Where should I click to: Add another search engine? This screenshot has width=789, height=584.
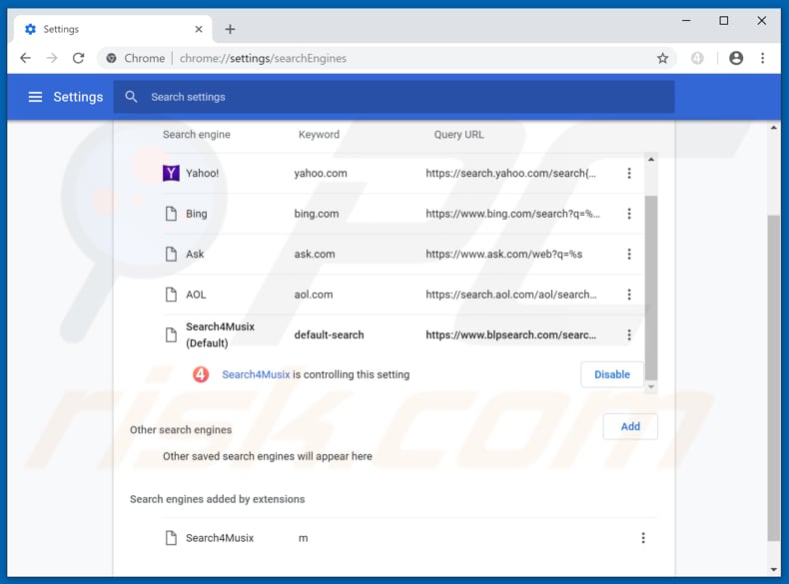(630, 426)
